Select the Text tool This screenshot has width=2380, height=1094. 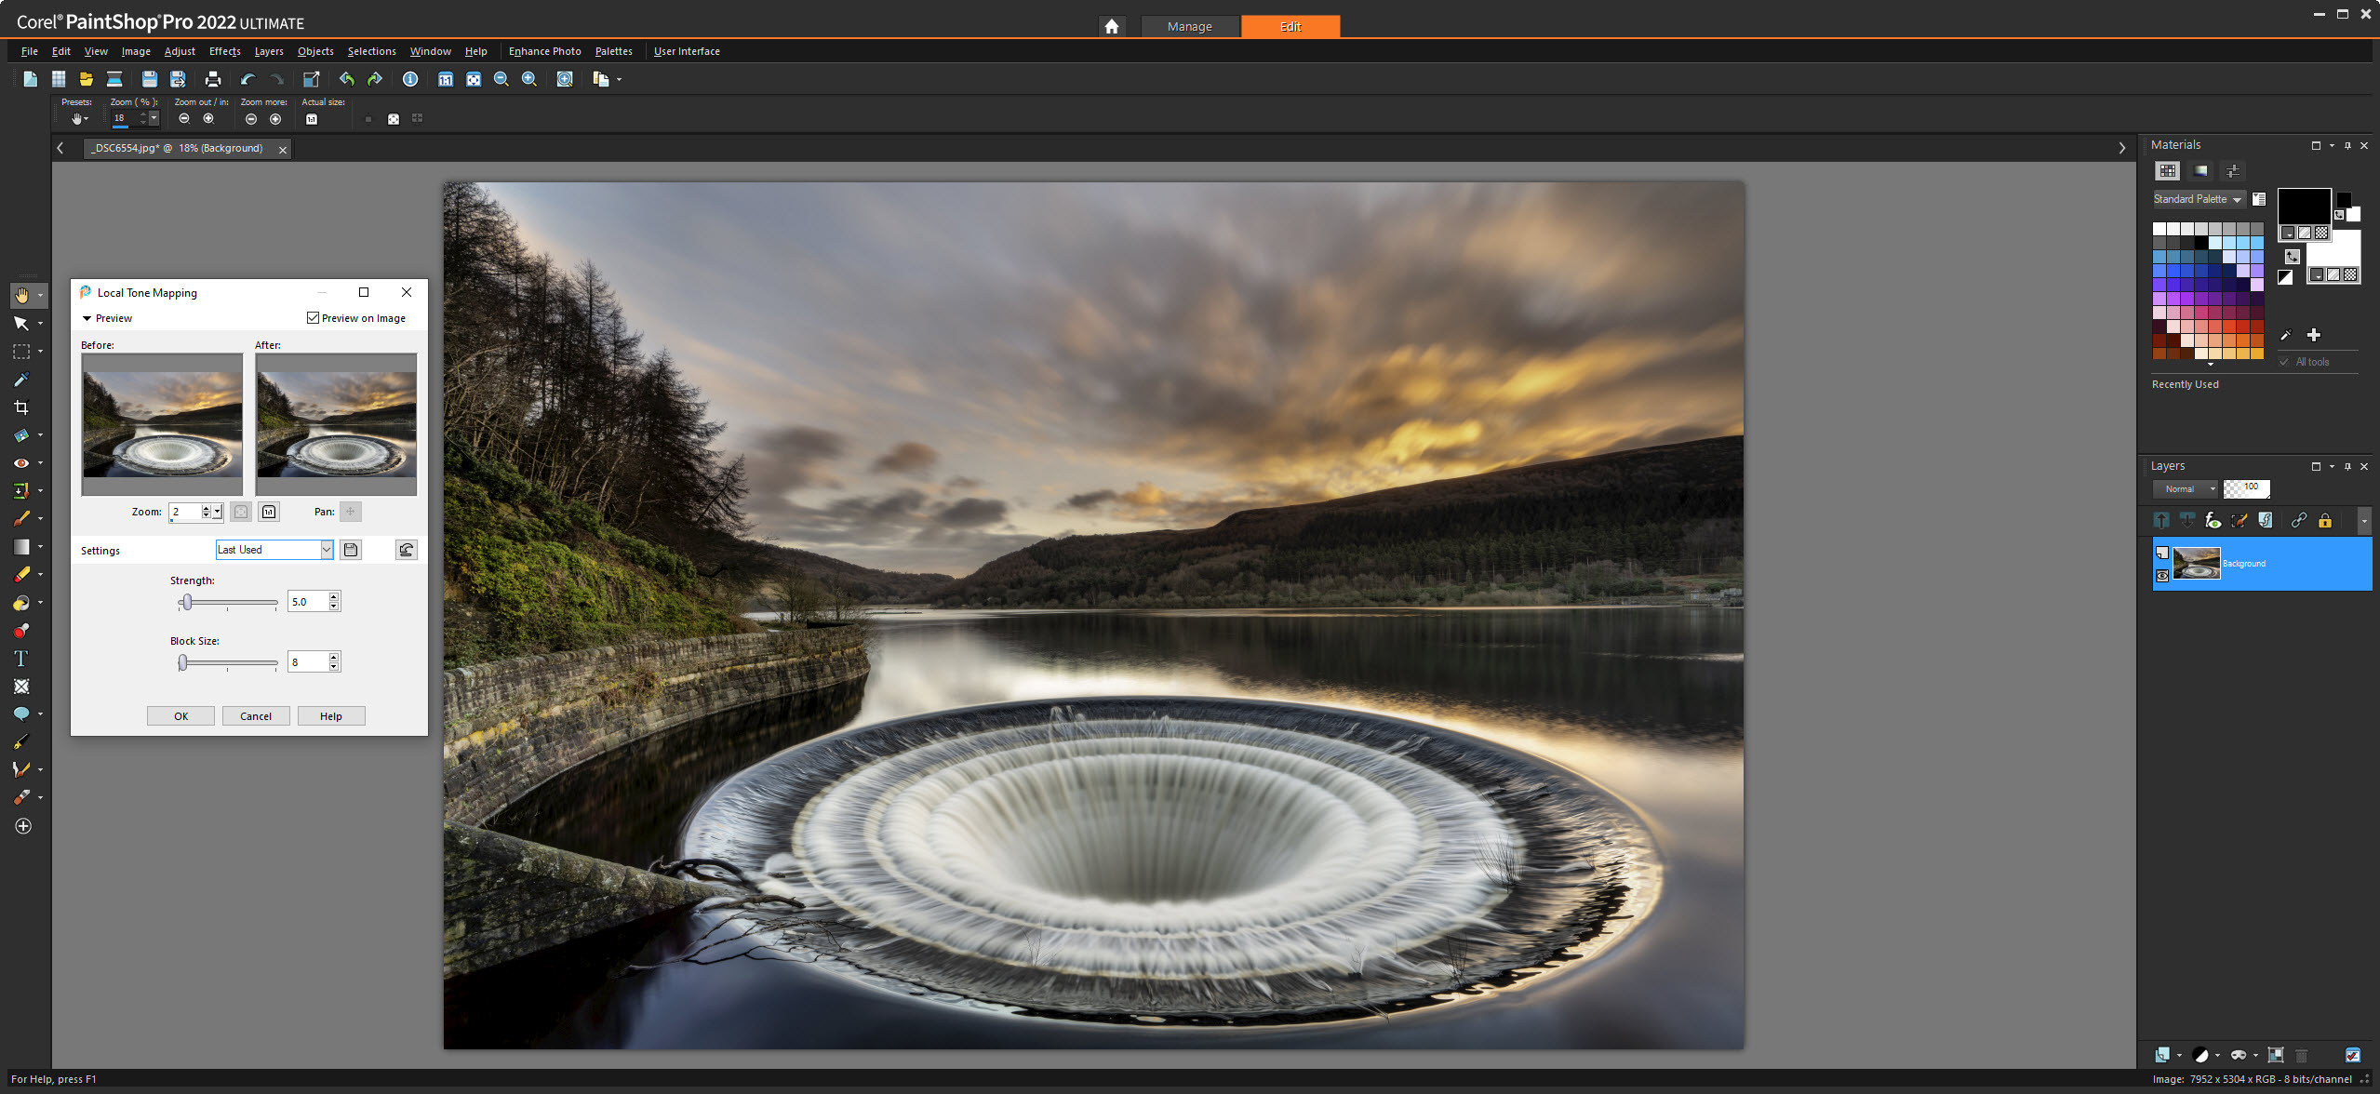click(20, 658)
